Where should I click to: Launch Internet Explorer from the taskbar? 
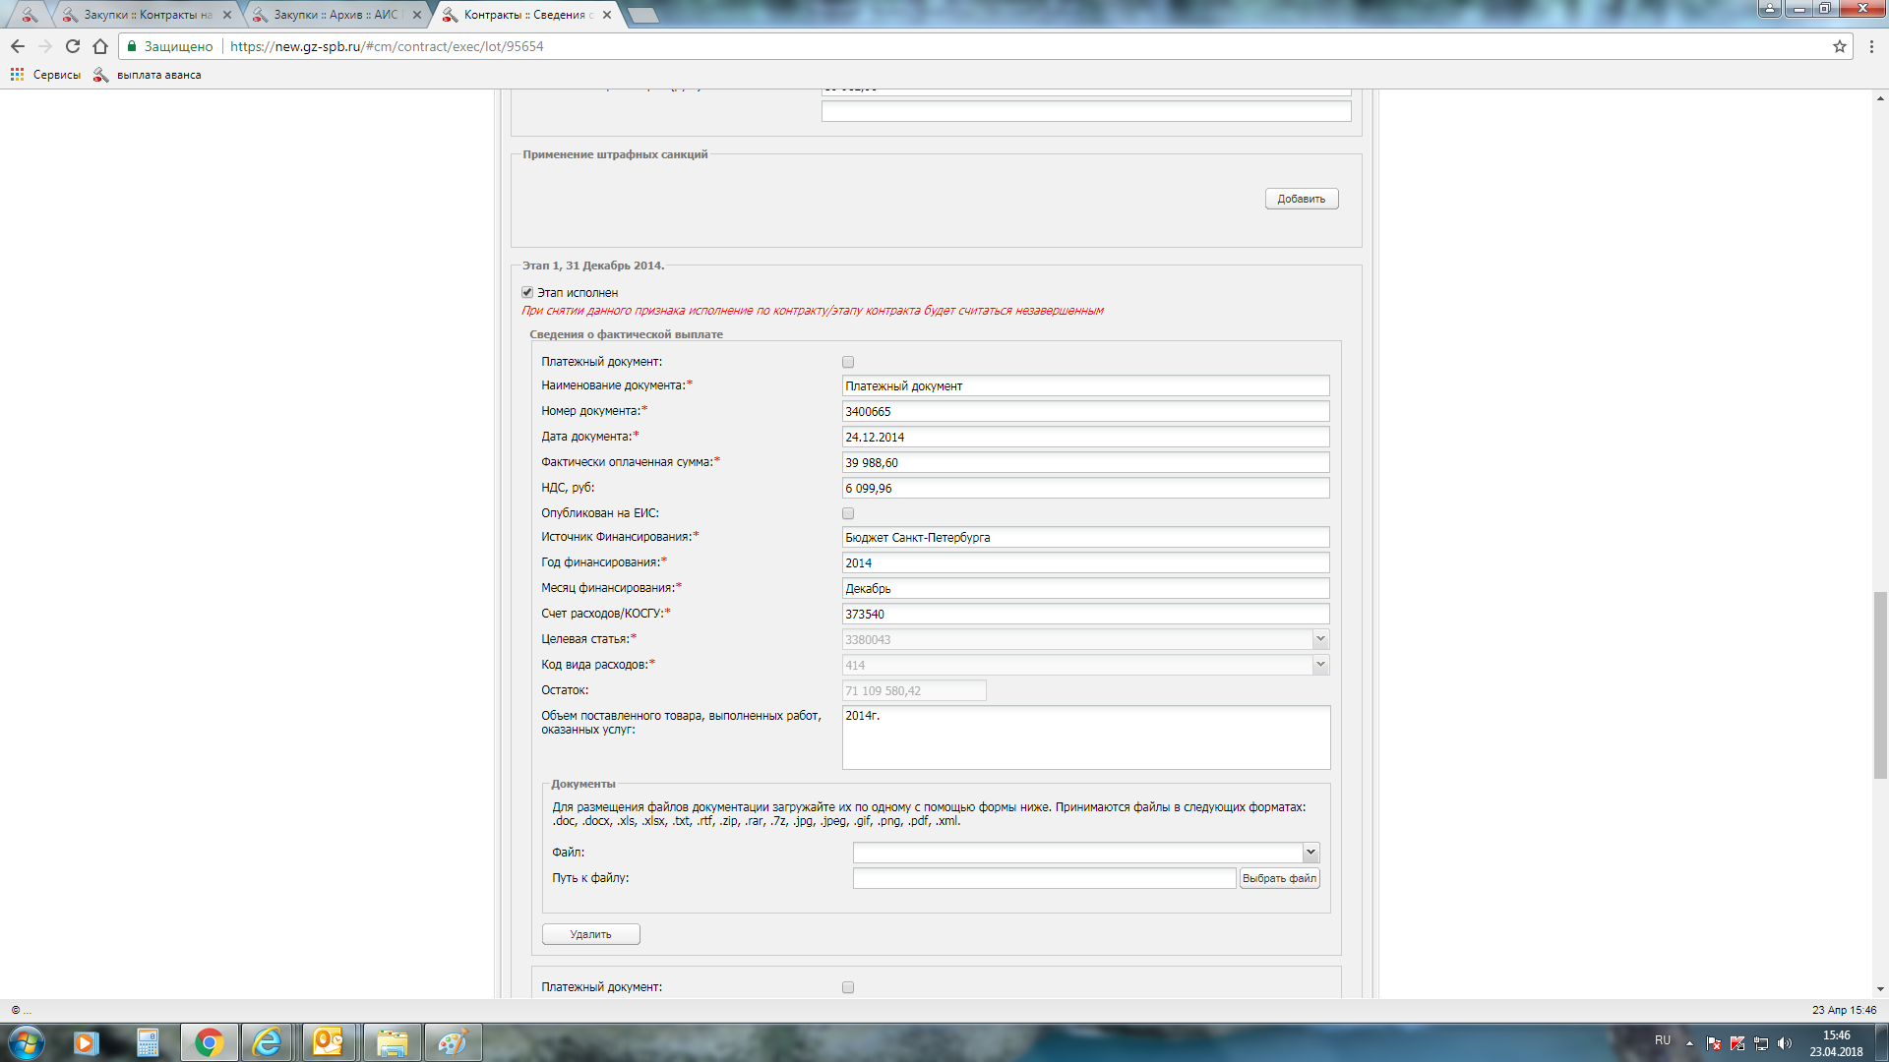(267, 1042)
